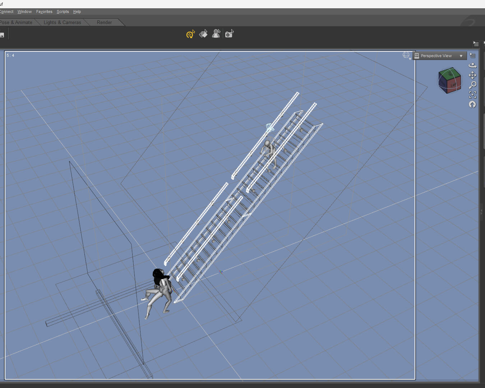
Task: Open the pane options menu above viewport
Action: (x=476, y=44)
